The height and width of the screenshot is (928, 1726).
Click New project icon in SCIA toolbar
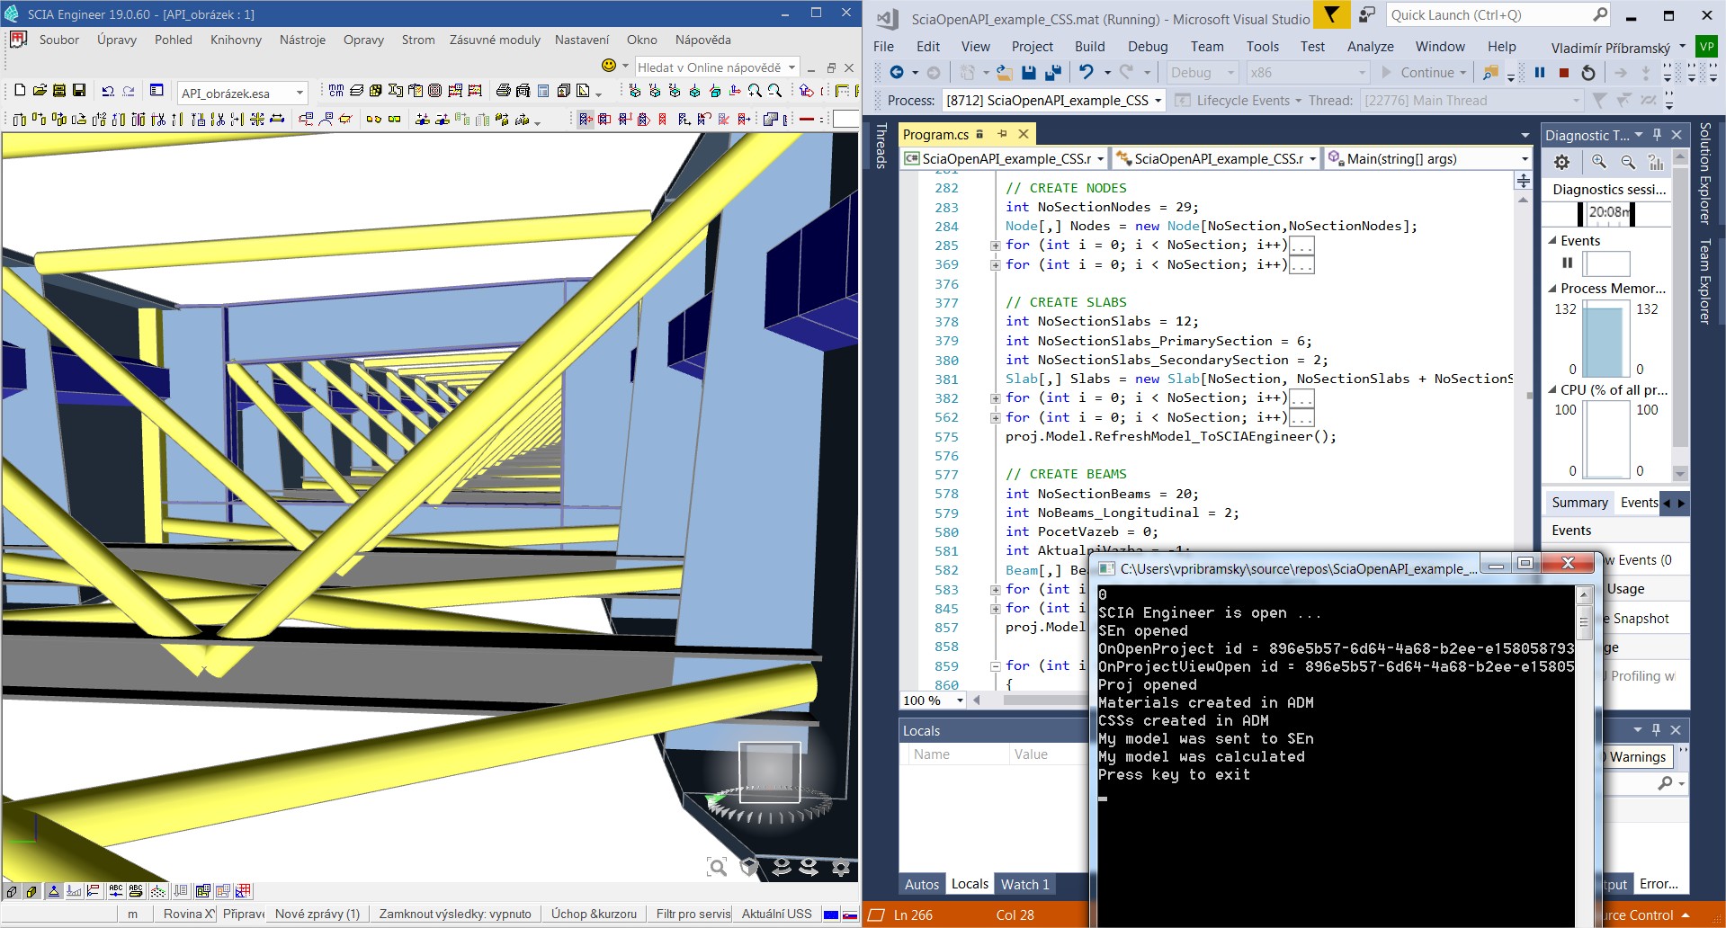pyautogui.click(x=20, y=91)
